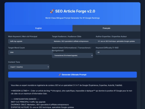The image size is (145, 109).
Task: Click the rocket icon on Generate button
Action: pos(60,75)
